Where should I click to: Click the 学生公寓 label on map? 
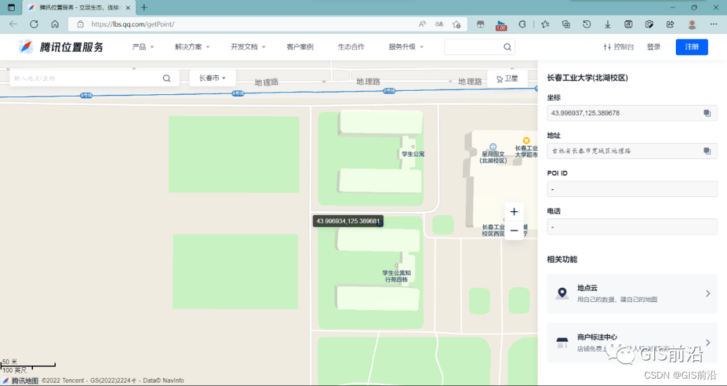413,154
